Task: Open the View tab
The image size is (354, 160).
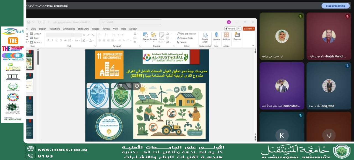Action: pyautogui.click(x=116, y=29)
